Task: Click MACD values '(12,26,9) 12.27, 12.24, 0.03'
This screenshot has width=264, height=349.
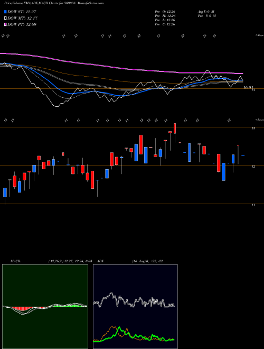Action: (70, 261)
